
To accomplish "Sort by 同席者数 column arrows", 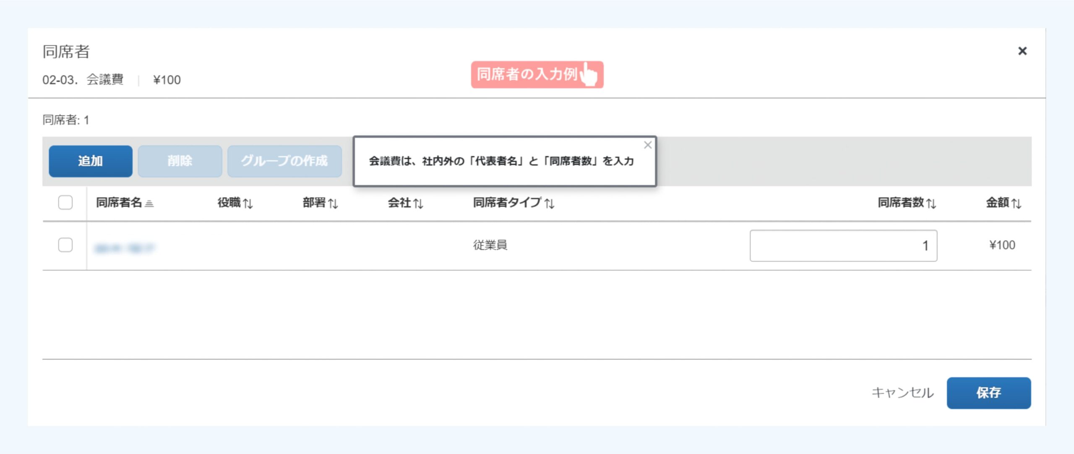I will click(931, 204).
